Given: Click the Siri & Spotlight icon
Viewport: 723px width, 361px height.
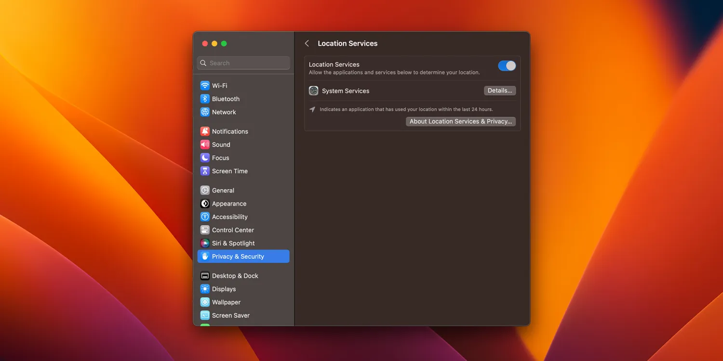Looking at the screenshot, I should [x=205, y=243].
